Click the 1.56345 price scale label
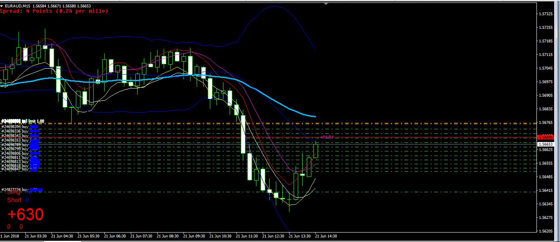560x242 pixels. coord(546,204)
